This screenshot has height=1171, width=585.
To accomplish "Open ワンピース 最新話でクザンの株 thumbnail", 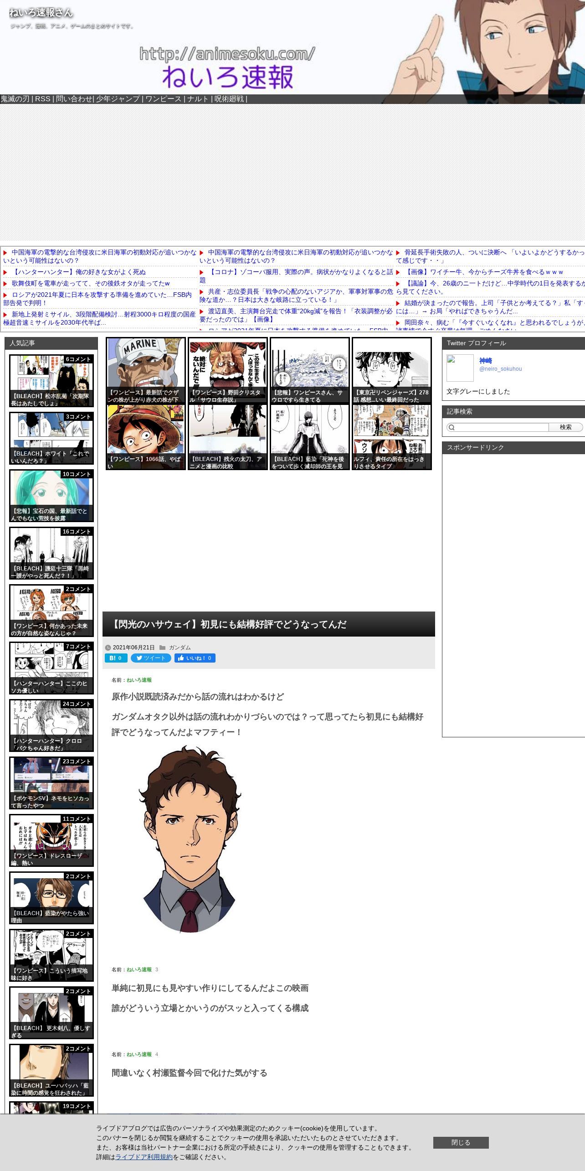I will click(x=146, y=371).
